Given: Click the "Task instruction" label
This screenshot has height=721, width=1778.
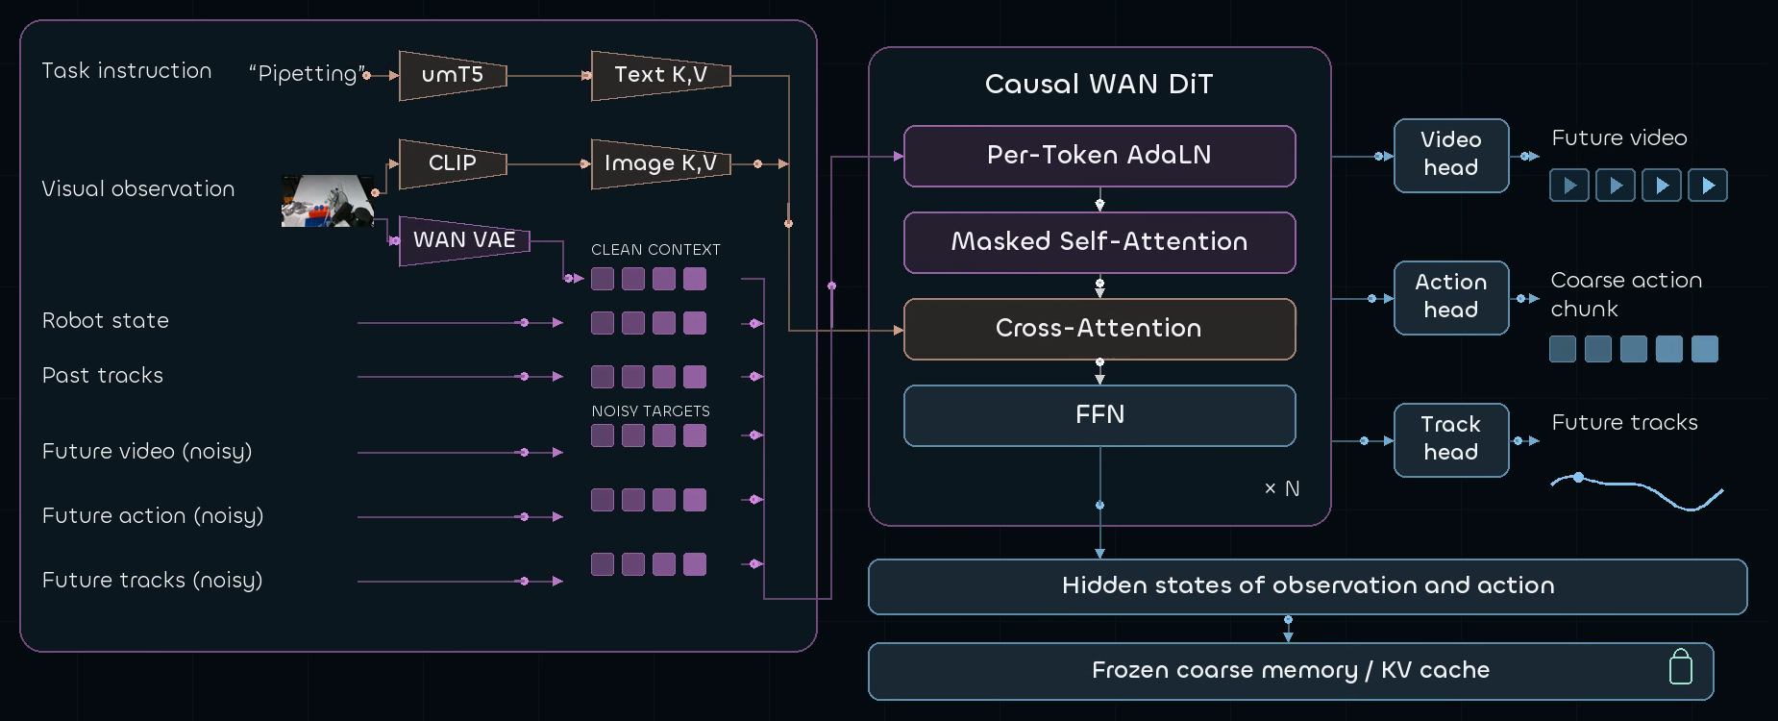Looking at the screenshot, I should (x=127, y=71).
